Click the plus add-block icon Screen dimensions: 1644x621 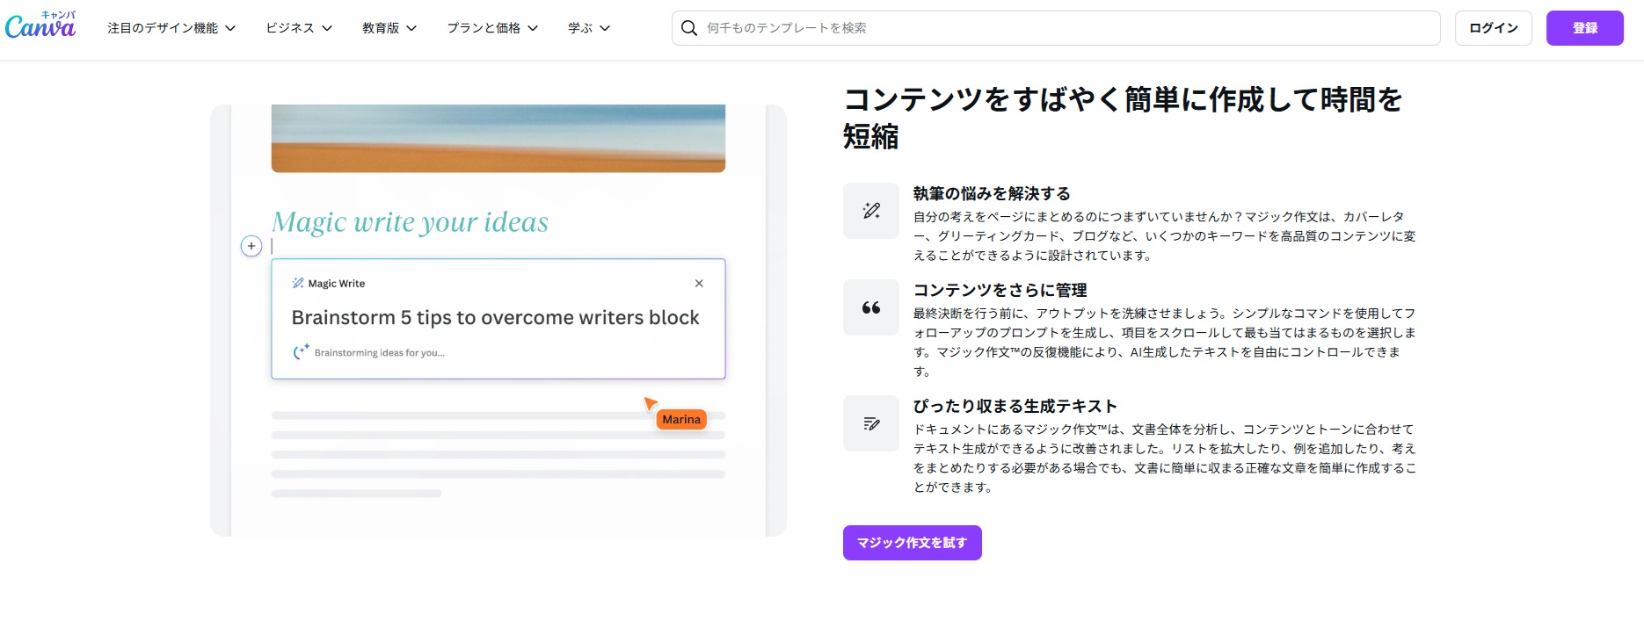[251, 246]
